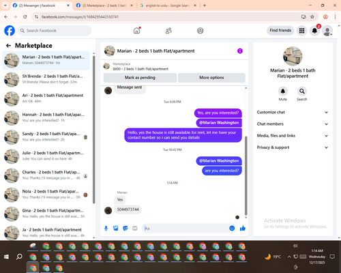The image size is (341, 273).
Task: Click the chat message scrollbar
Action: pos(246,175)
